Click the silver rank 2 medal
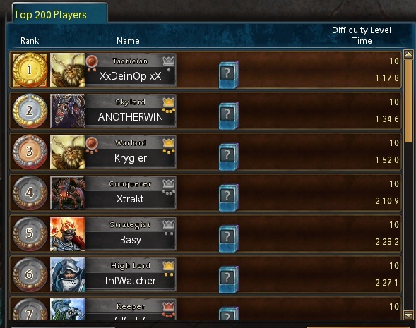Image resolution: width=416 pixels, height=328 pixels. [30, 111]
